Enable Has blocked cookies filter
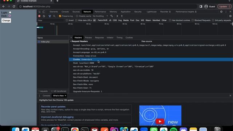Viewport: 233px width, 131px height. 170,20
